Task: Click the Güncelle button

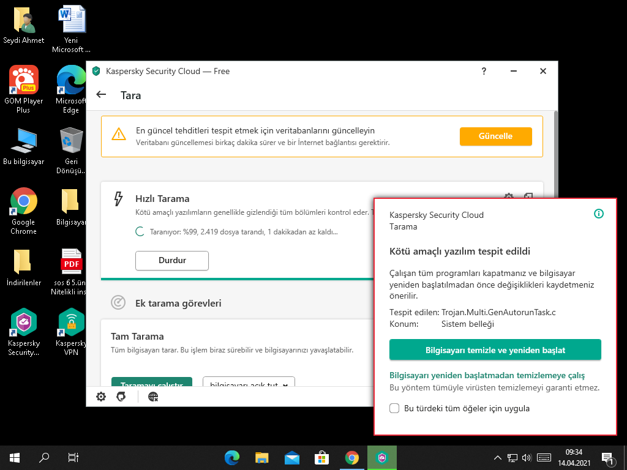Action: 495,136
